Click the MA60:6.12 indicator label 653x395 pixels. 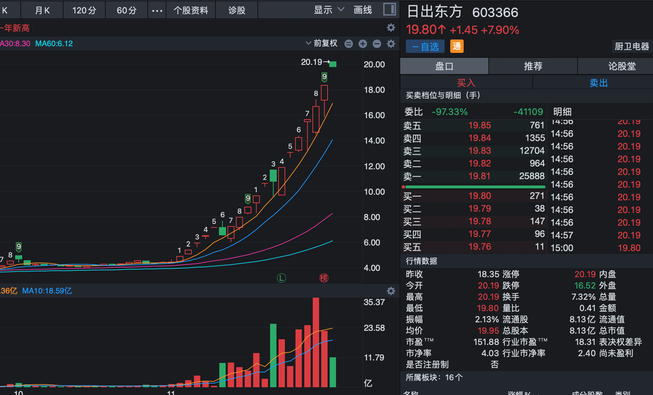54,44
